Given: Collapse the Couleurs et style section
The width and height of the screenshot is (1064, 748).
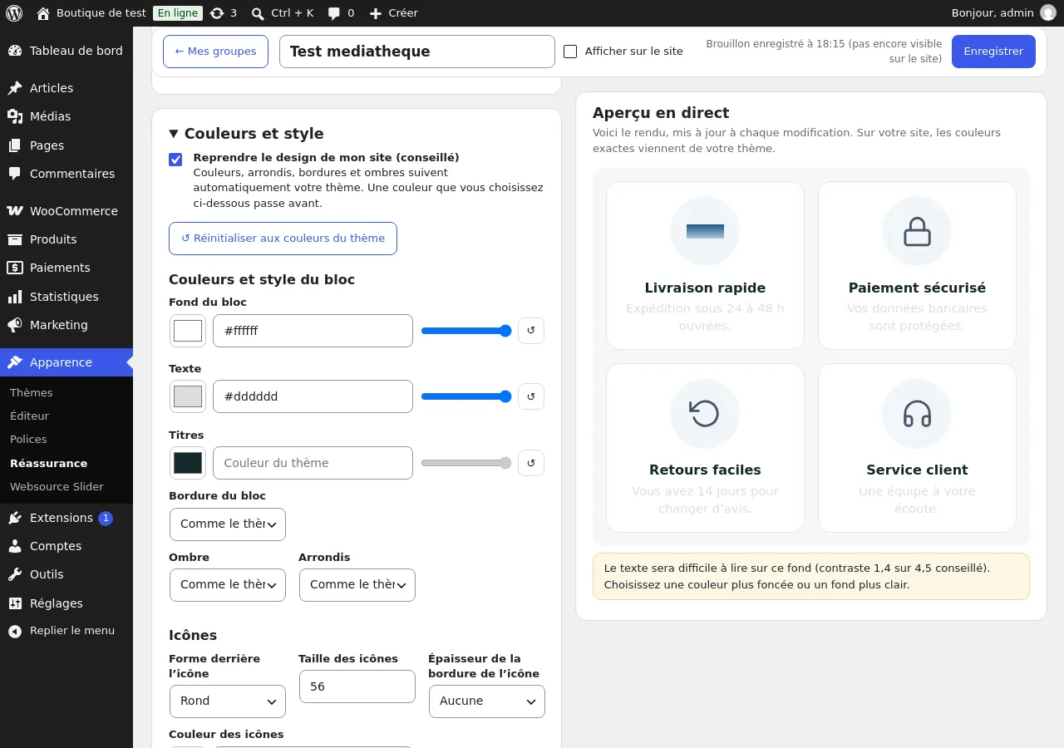Looking at the screenshot, I should click(246, 134).
